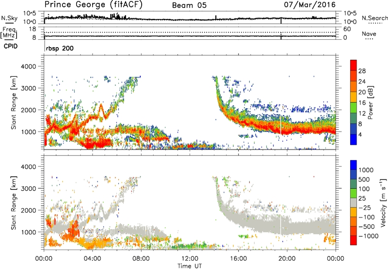Image resolution: width=388 pixels, height=269 pixels.
Task: Click the Slant Range label of the power panel
Action: [14, 102]
